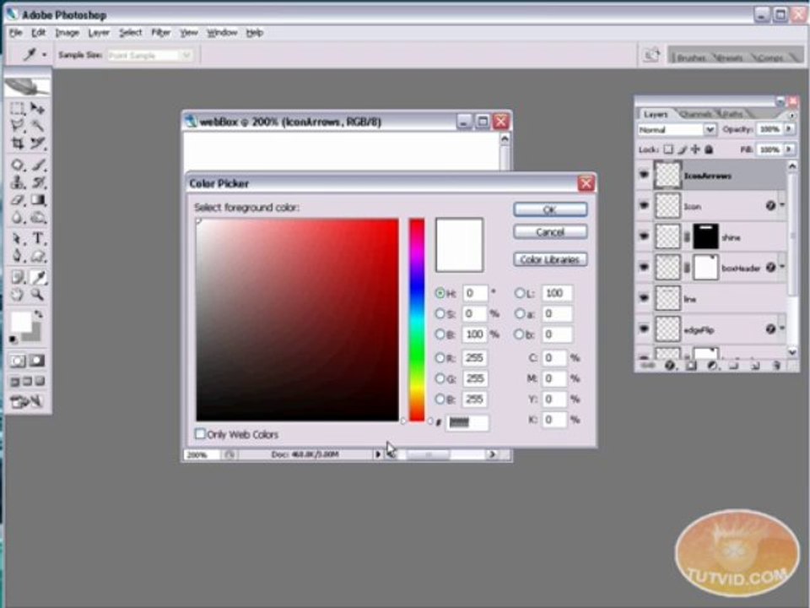810x608 pixels.
Task: Switch to Quick Mask mode
Action: [37, 361]
